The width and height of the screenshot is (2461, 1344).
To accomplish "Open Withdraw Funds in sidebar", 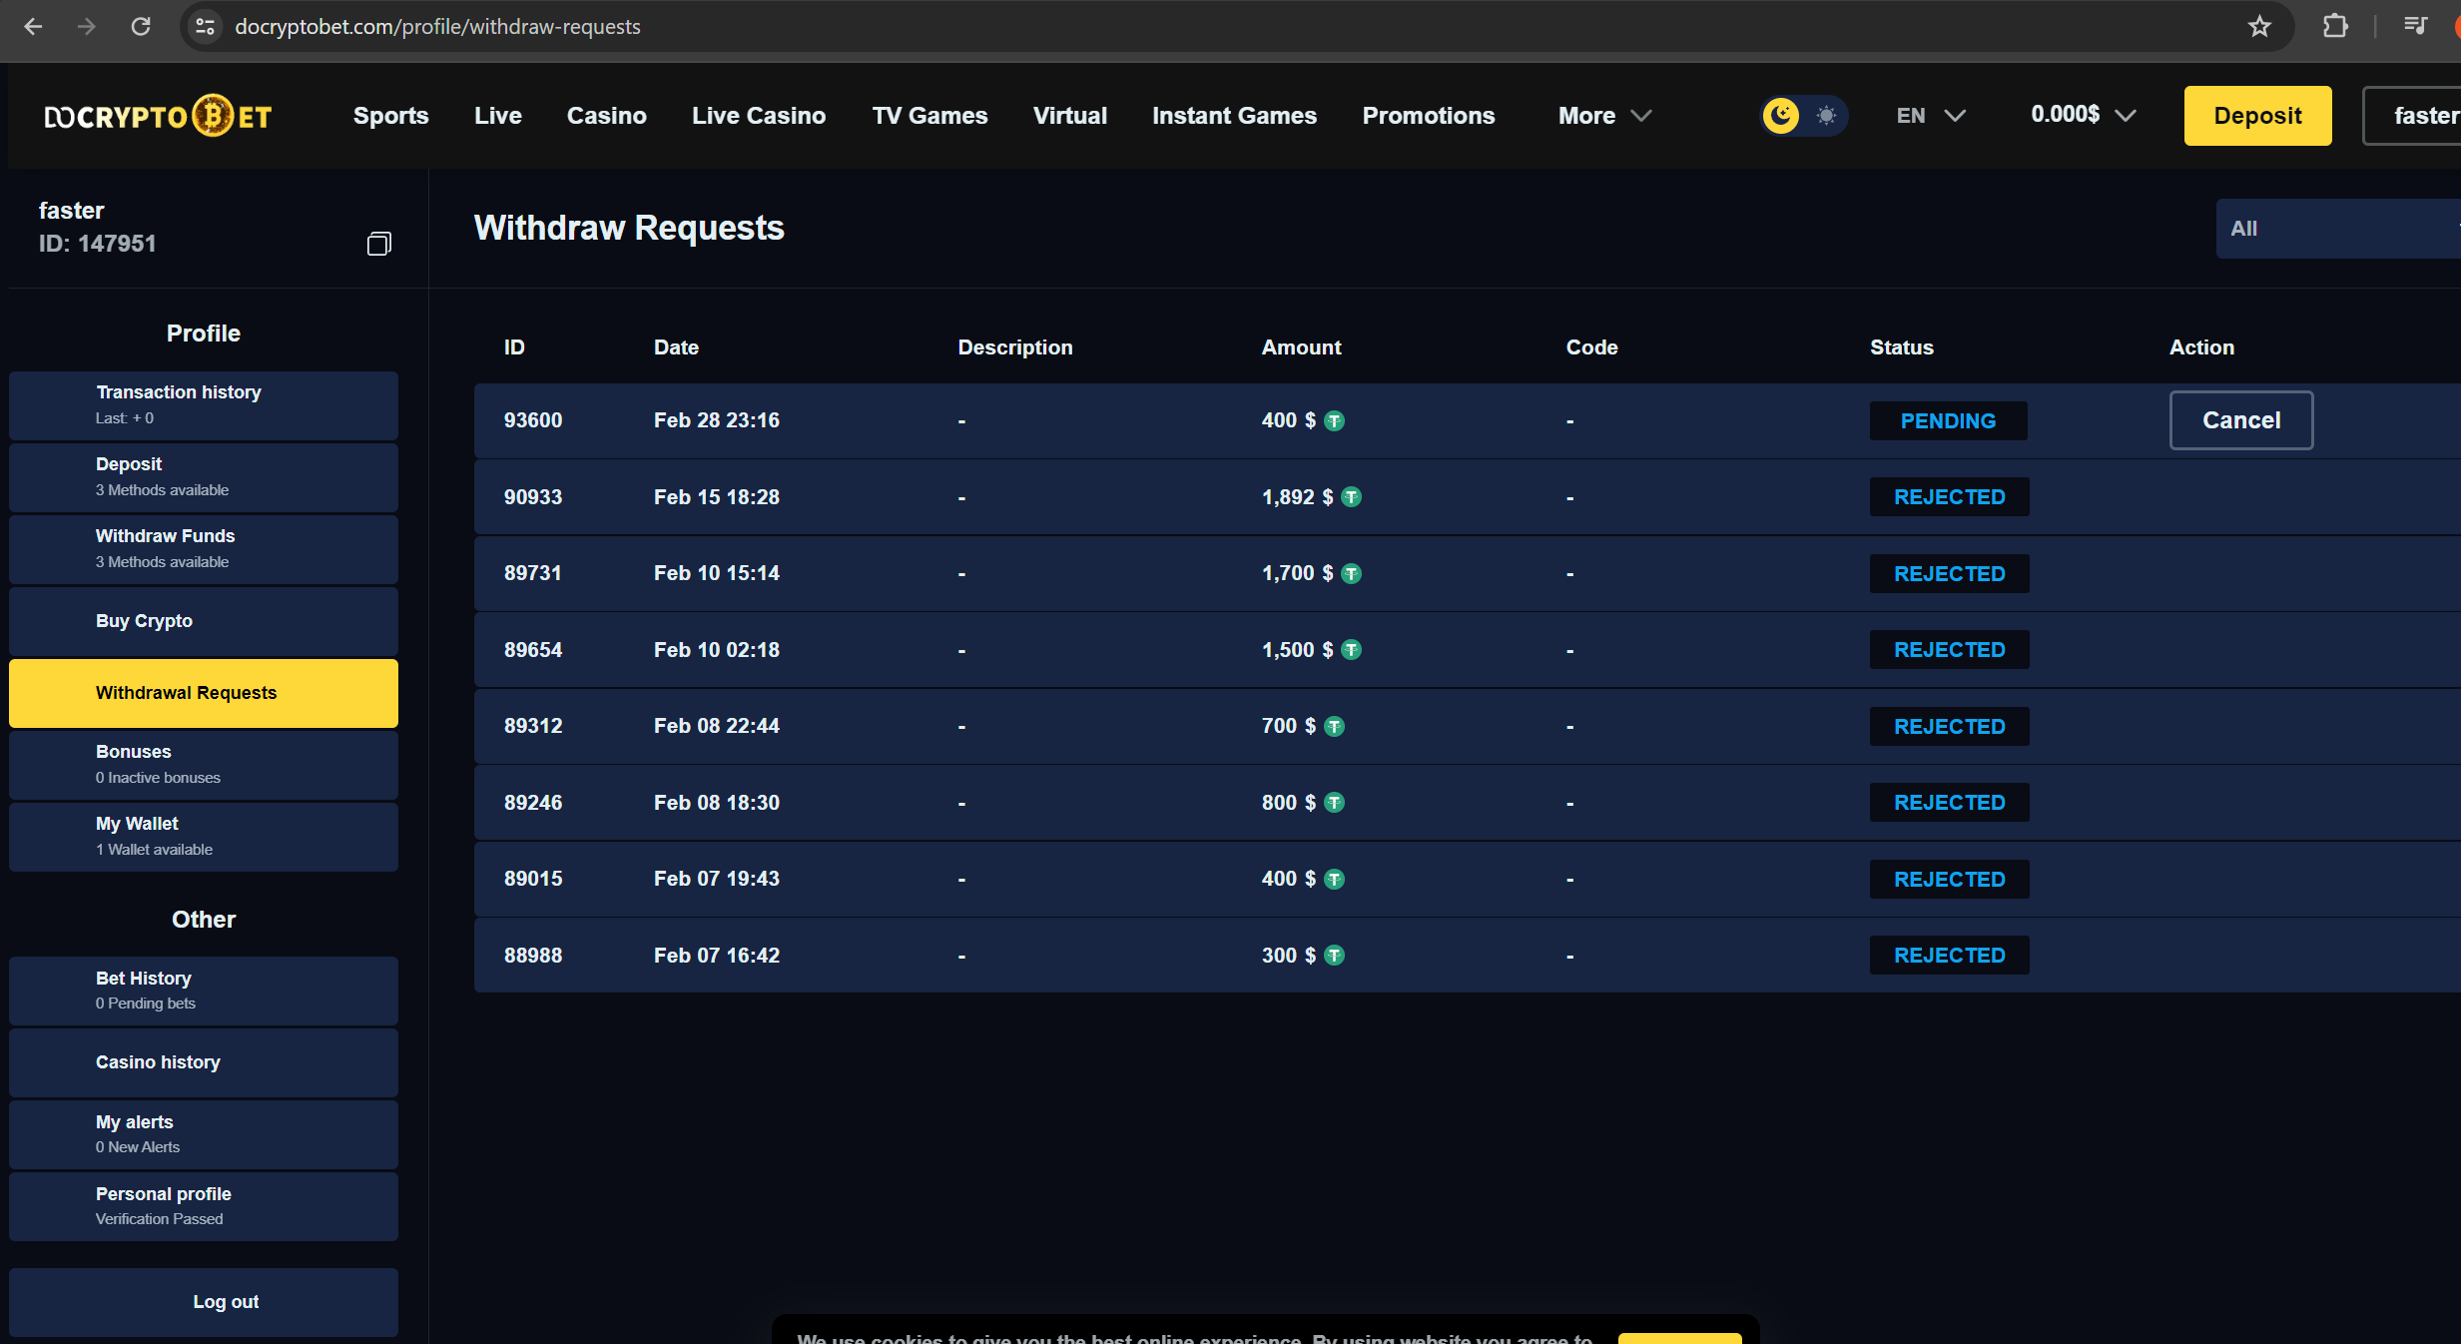I will (204, 549).
